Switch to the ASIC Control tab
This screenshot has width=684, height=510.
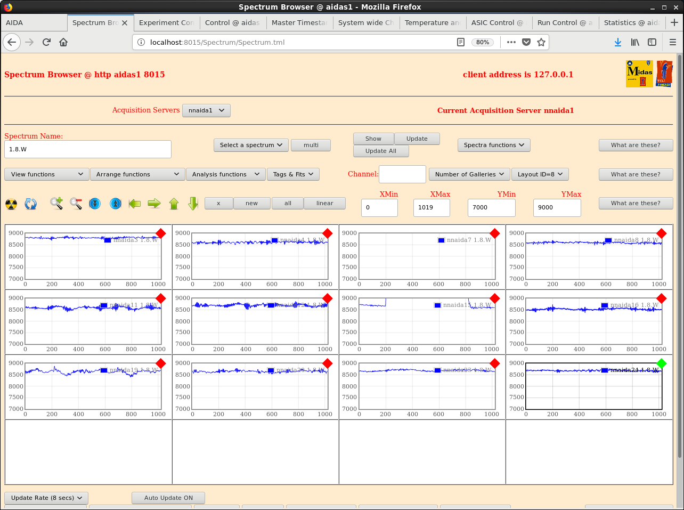click(x=499, y=22)
